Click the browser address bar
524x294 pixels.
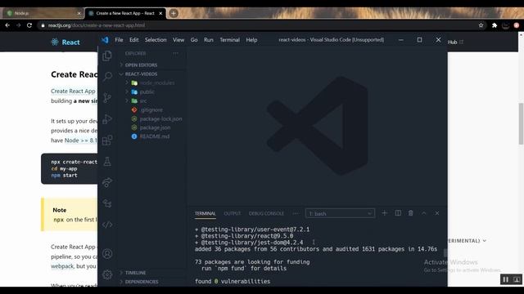coord(257,25)
